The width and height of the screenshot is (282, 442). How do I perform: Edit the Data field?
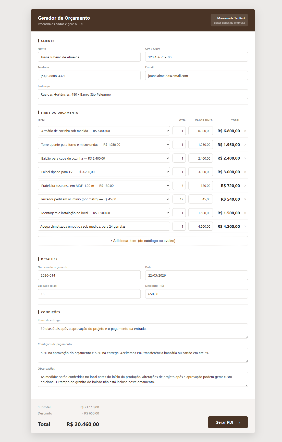[x=197, y=275]
